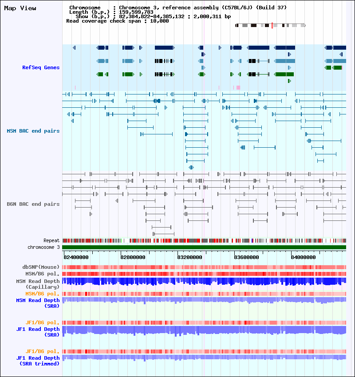This screenshot has width=355, height=377.
Task: Click the Repeat annotation bar
Action: tap(204, 240)
